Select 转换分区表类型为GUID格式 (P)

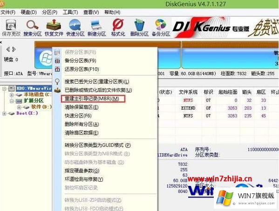[97, 145]
